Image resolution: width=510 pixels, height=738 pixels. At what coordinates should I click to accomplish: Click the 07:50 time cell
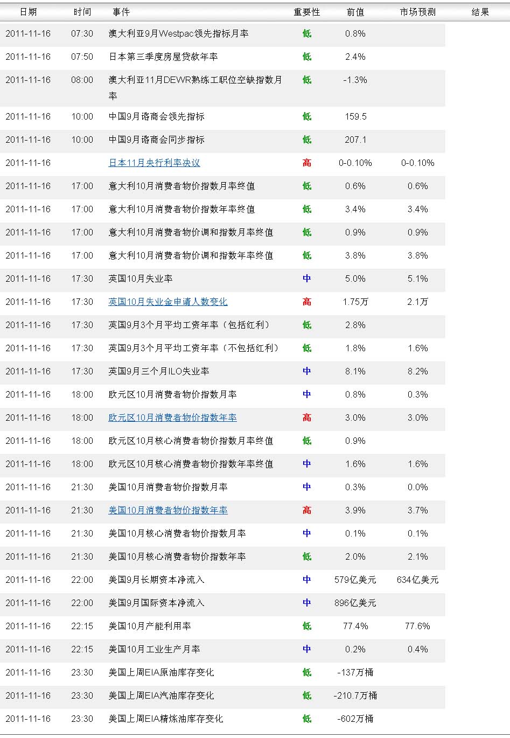pos(82,57)
